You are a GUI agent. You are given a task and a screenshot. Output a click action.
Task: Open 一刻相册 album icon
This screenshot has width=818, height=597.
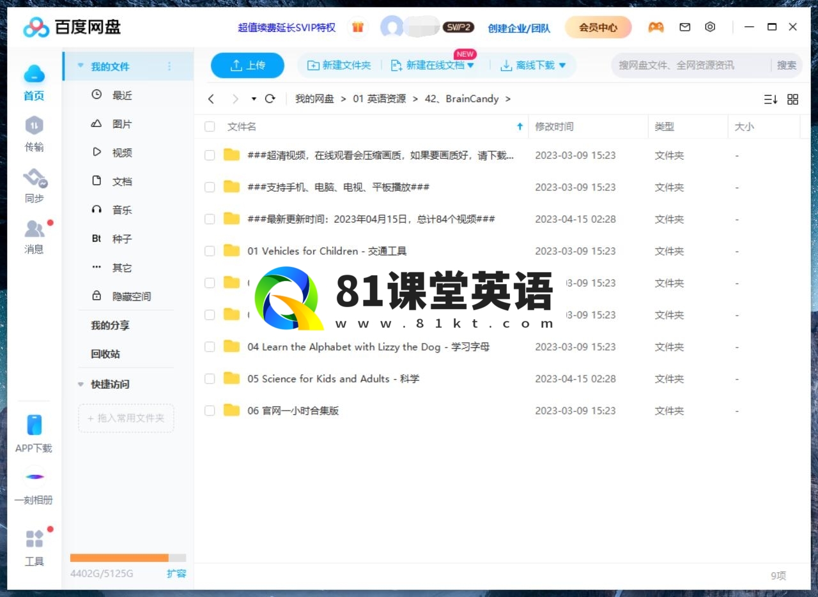35,476
